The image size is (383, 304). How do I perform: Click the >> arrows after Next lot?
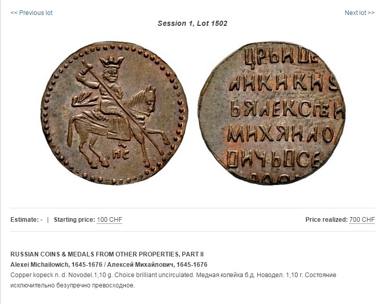(x=371, y=13)
